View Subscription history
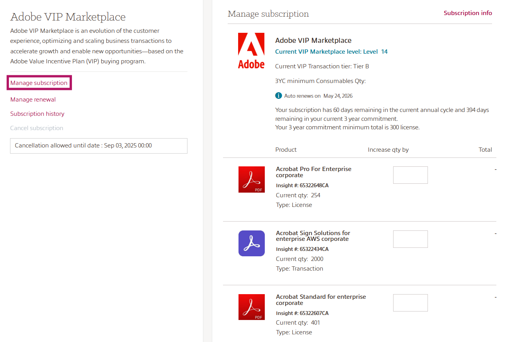506x342 pixels. pos(37,113)
